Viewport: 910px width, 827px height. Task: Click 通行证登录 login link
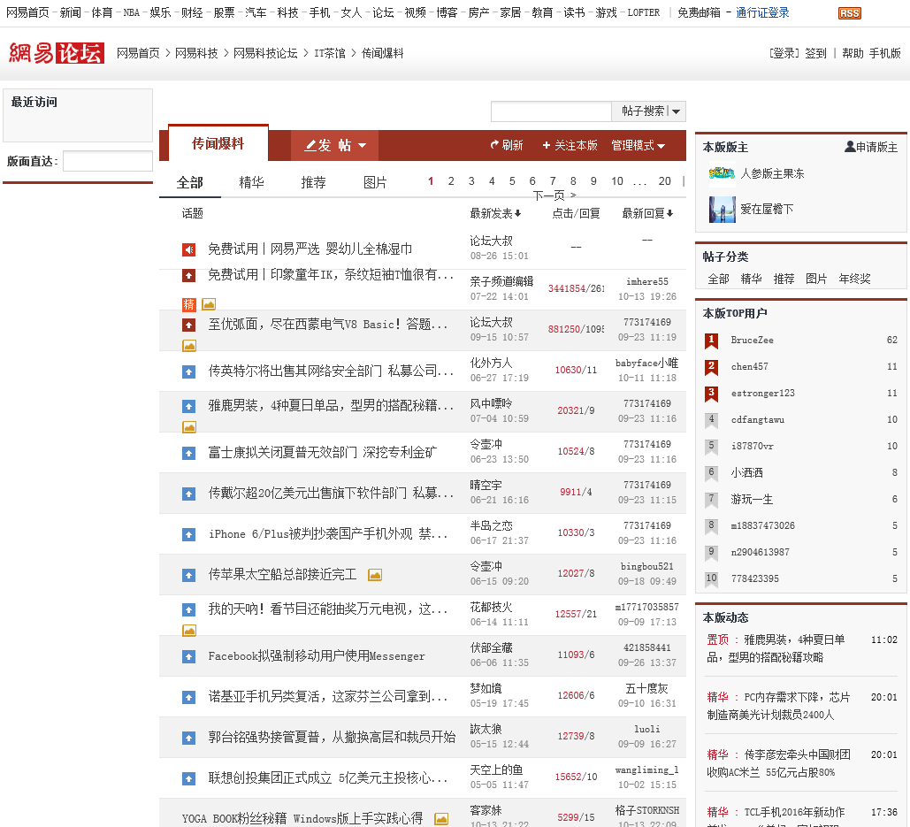pos(762,12)
